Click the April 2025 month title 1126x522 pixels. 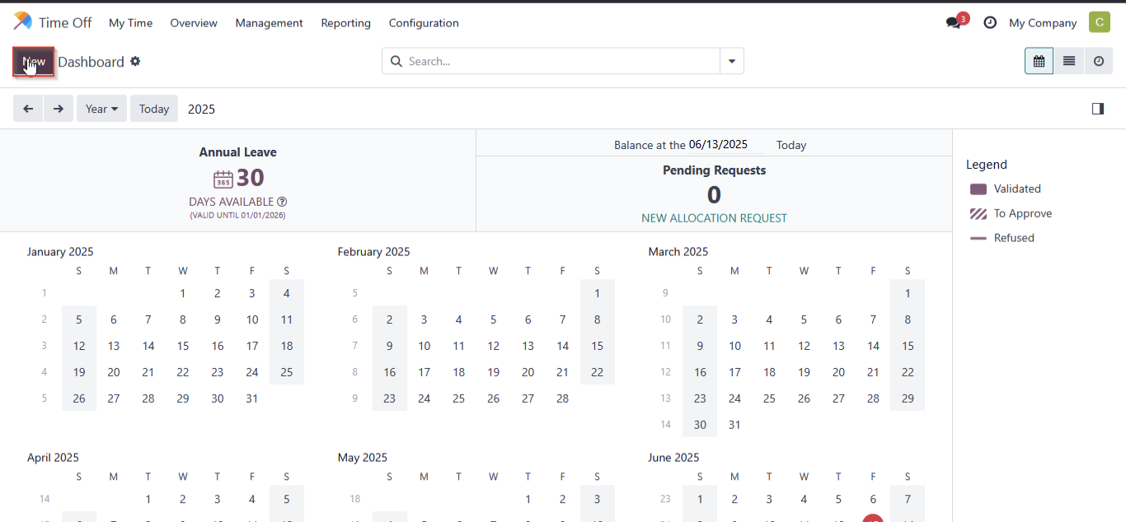pyautogui.click(x=54, y=458)
